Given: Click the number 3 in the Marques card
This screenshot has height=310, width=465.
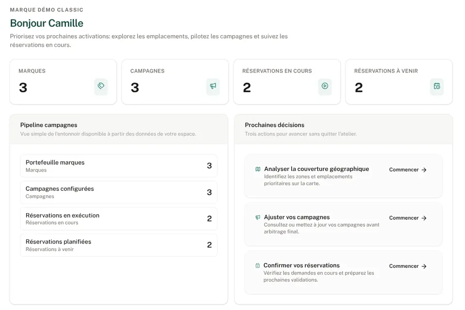Looking at the screenshot, I should (x=23, y=88).
